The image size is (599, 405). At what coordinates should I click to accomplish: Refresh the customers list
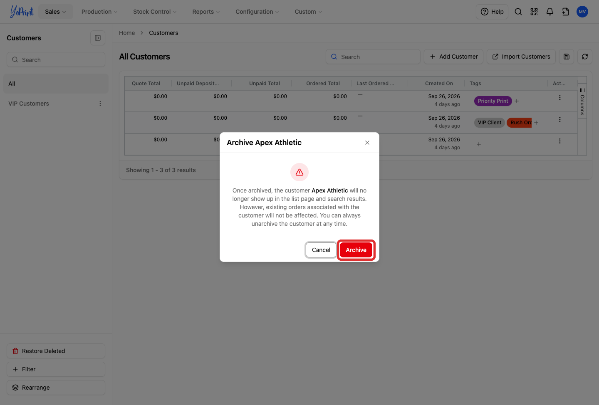585,57
